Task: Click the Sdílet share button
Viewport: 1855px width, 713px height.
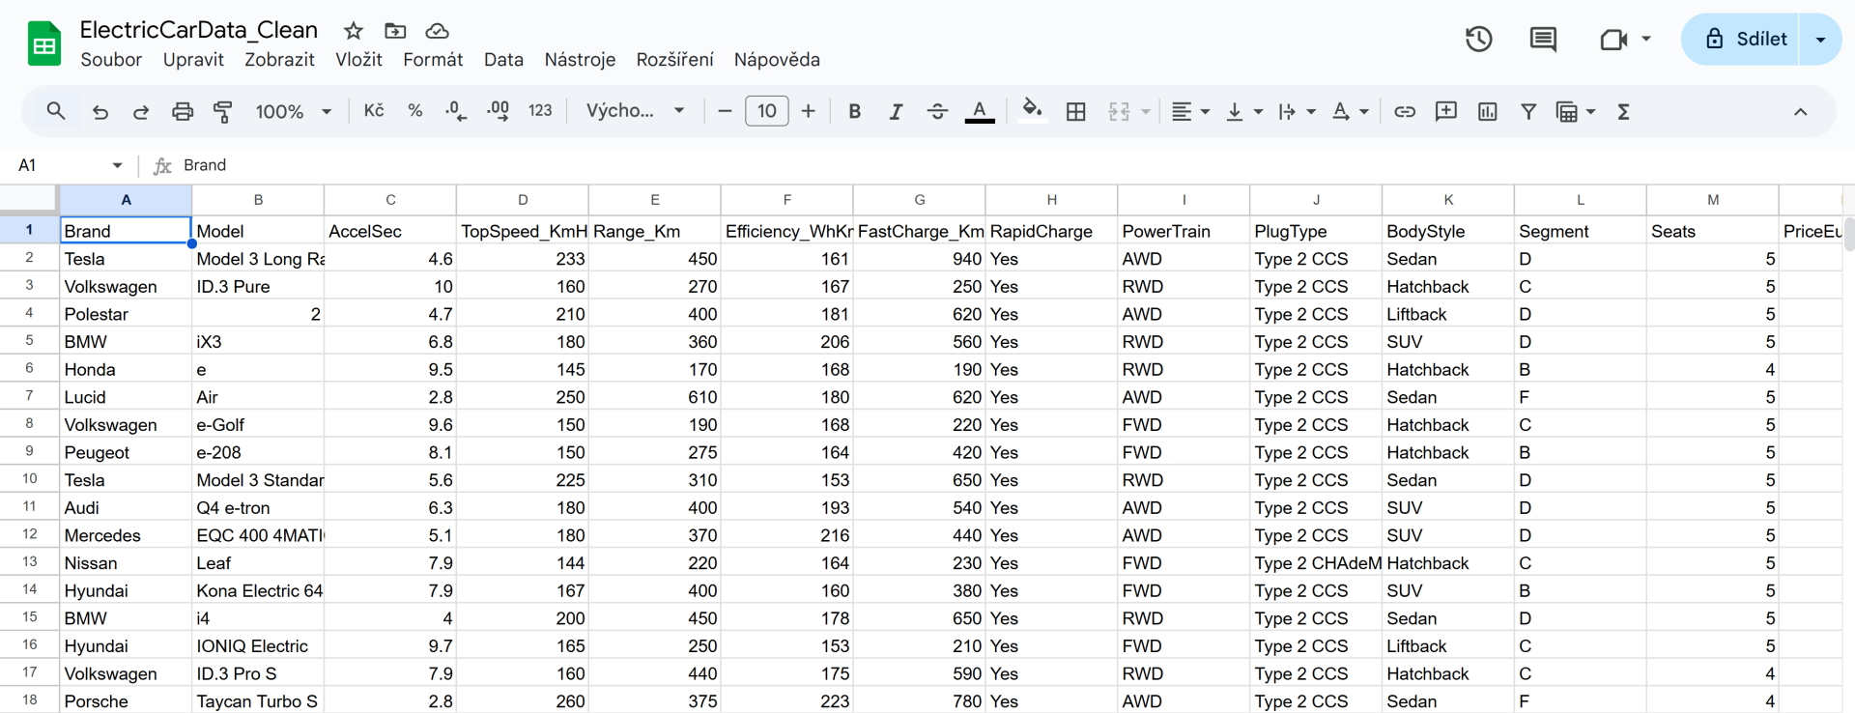Action: point(1741,39)
